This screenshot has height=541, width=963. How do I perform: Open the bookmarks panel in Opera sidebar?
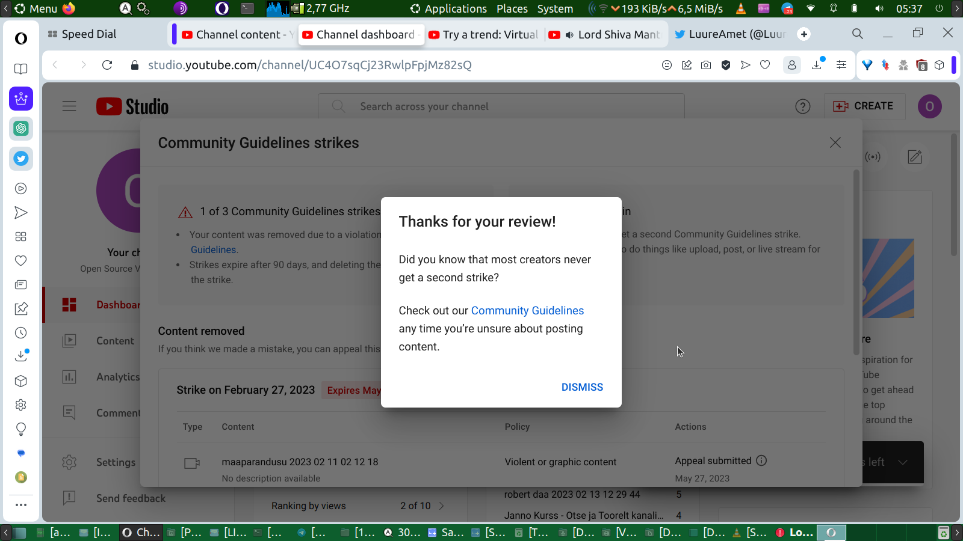click(x=21, y=69)
